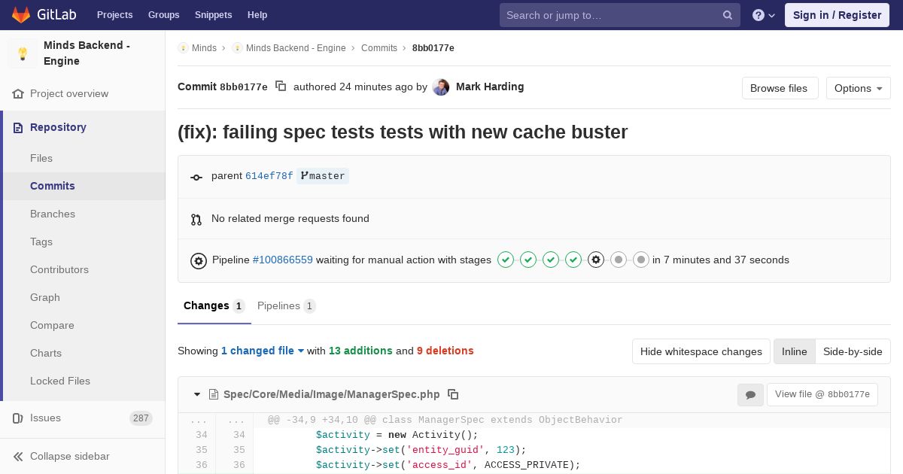Viewport: 903px width, 474px height.
Task: Open Mark Harding's avatar
Action: pos(441,87)
